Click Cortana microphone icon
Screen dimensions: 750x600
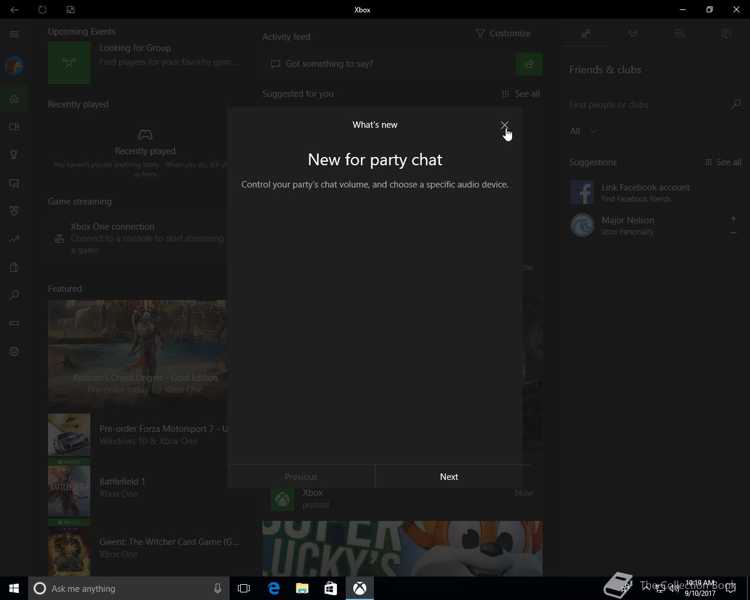pos(217,588)
